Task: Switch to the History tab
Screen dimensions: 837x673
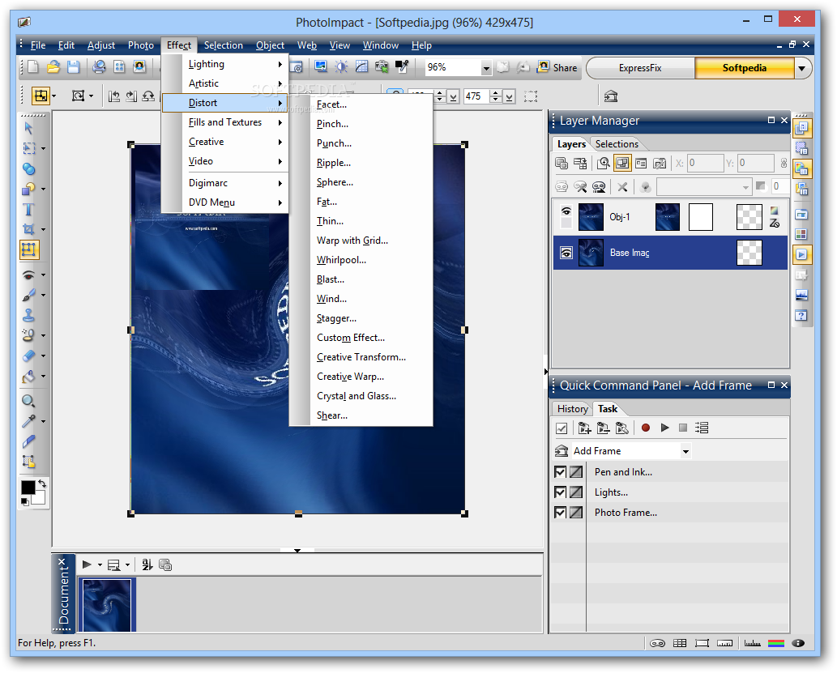Action: click(572, 409)
